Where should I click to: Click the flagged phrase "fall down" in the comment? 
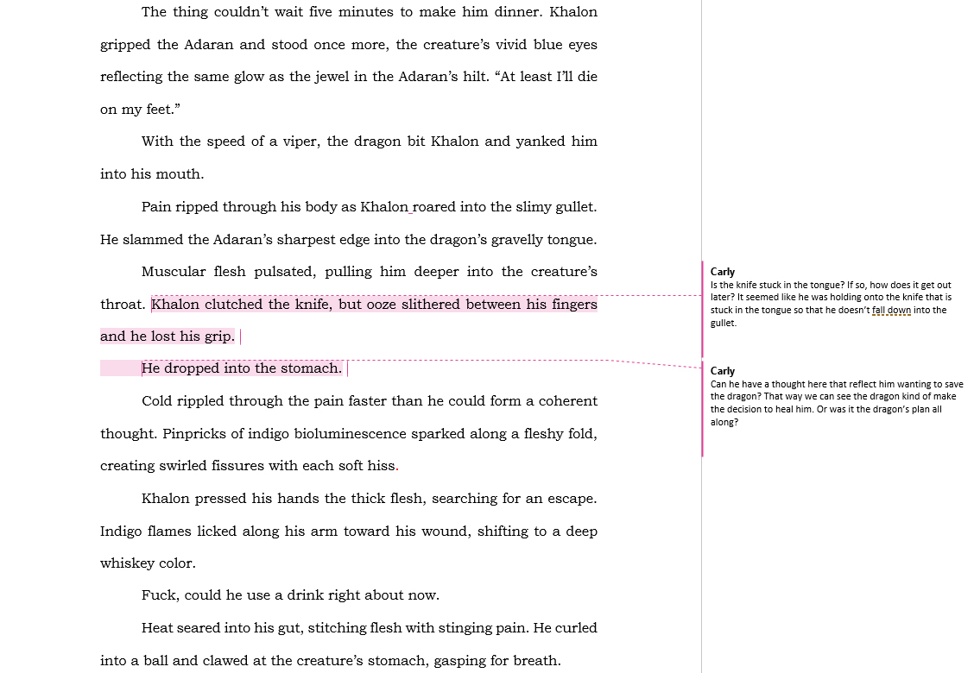coord(891,310)
